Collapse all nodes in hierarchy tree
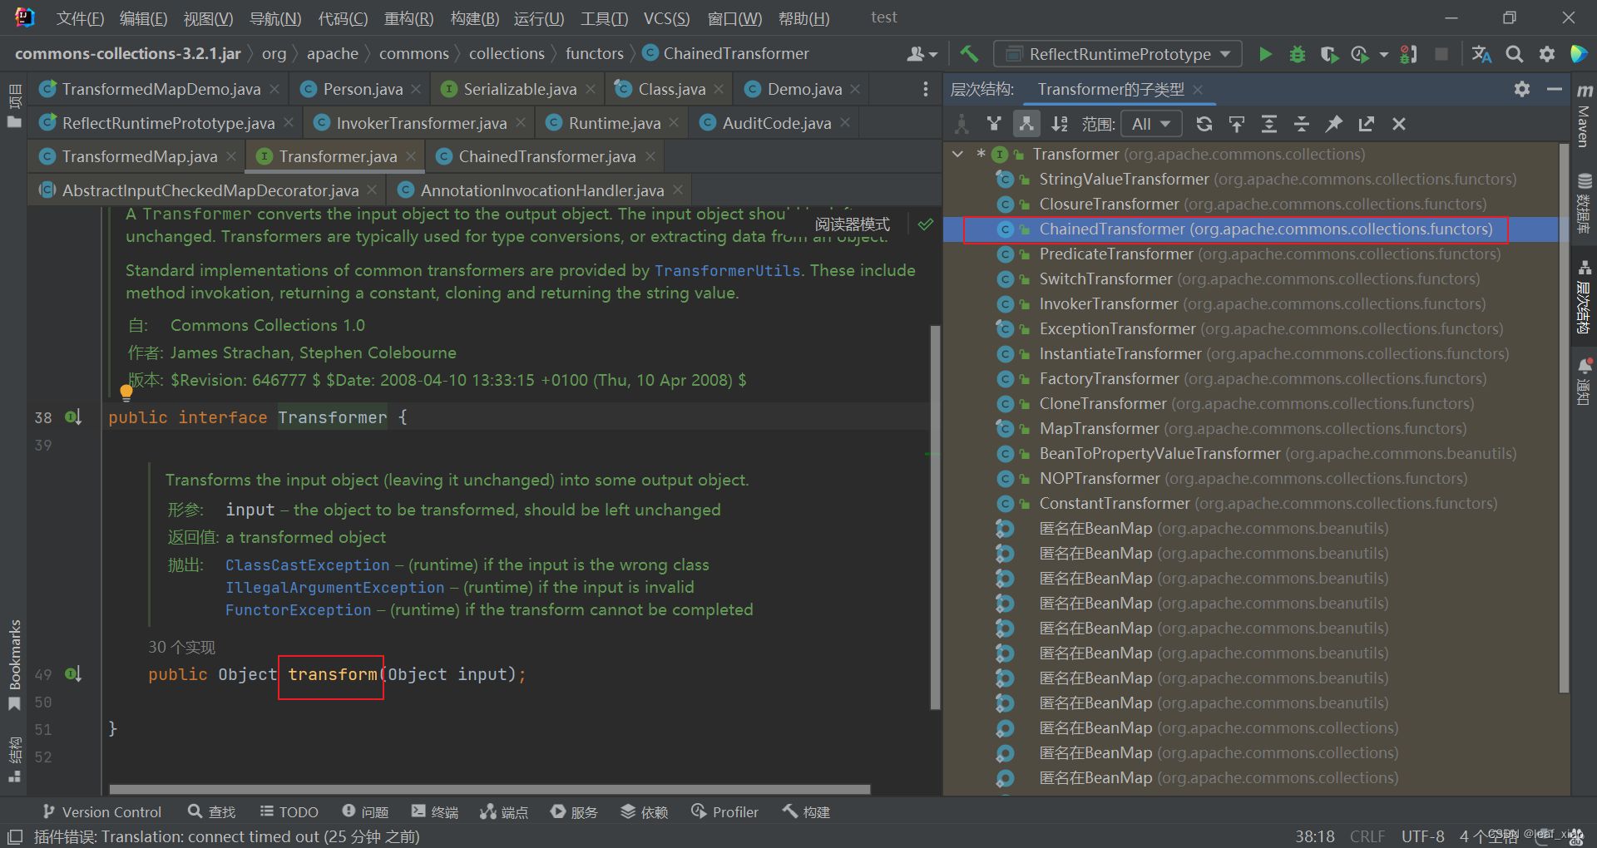The image size is (1597, 848). pos(1302,124)
